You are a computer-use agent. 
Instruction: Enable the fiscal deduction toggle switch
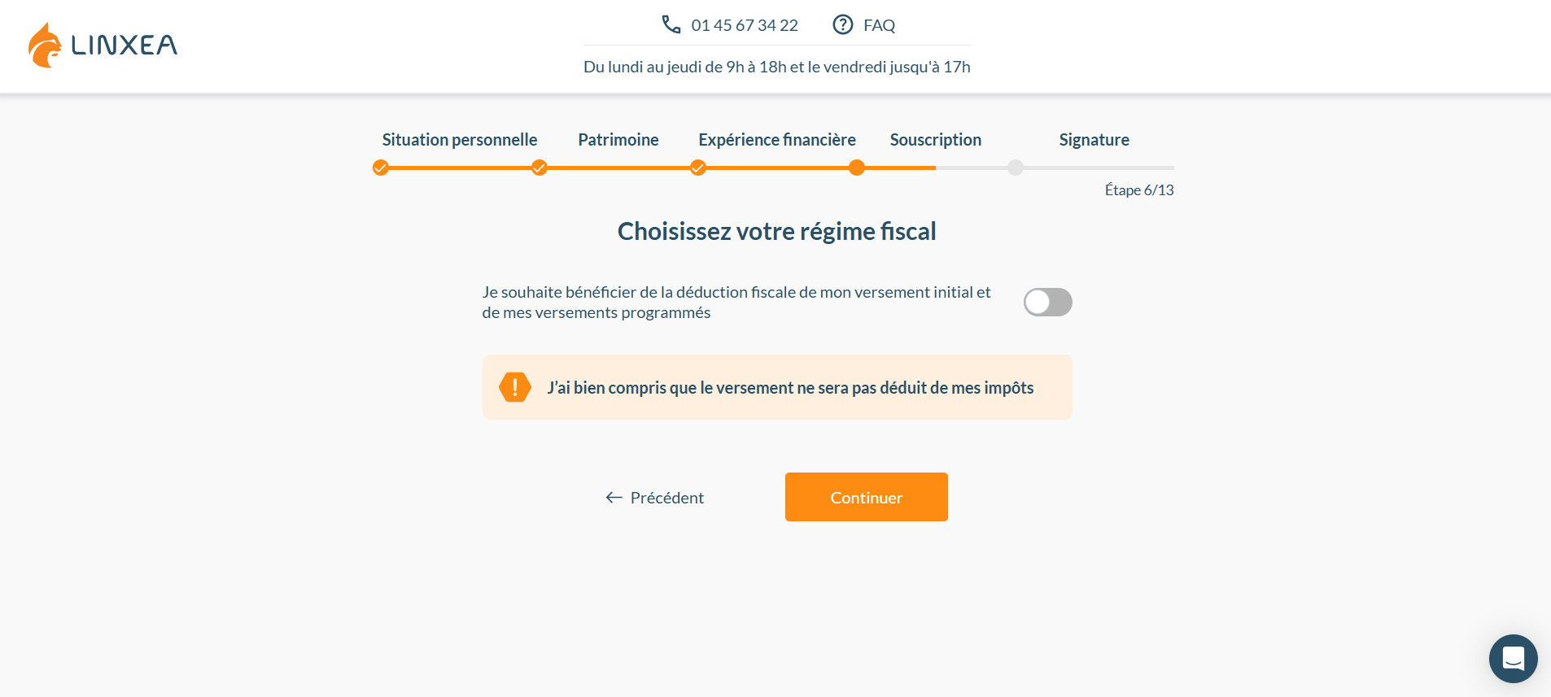[x=1047, y=302]
